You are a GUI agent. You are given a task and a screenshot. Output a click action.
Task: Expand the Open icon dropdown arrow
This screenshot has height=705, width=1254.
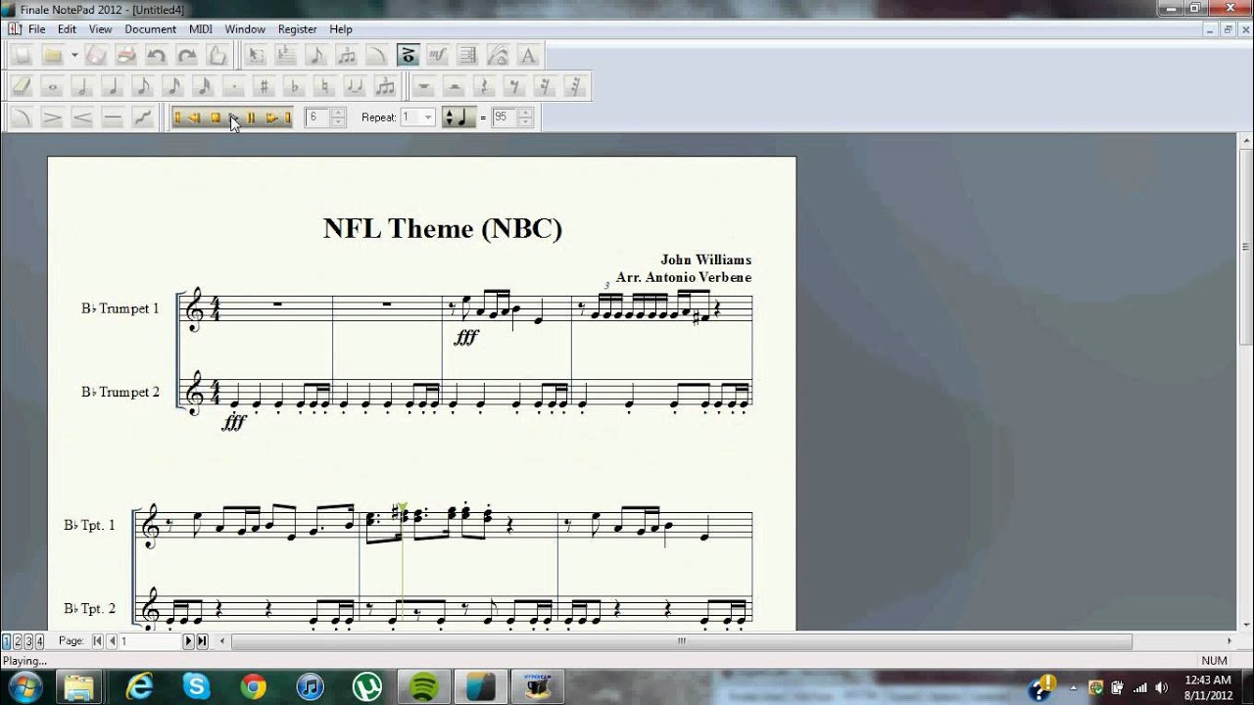[73, 55]
